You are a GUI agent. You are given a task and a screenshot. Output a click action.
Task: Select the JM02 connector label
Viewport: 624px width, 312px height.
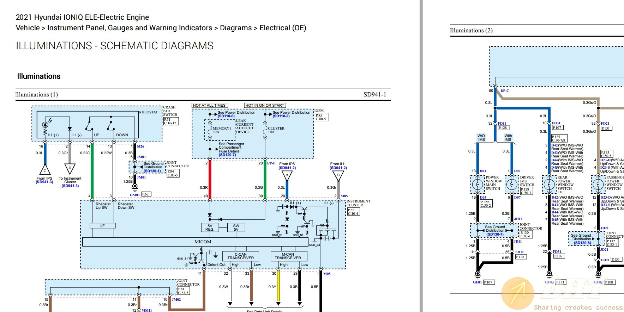click(x=176, y=300)
